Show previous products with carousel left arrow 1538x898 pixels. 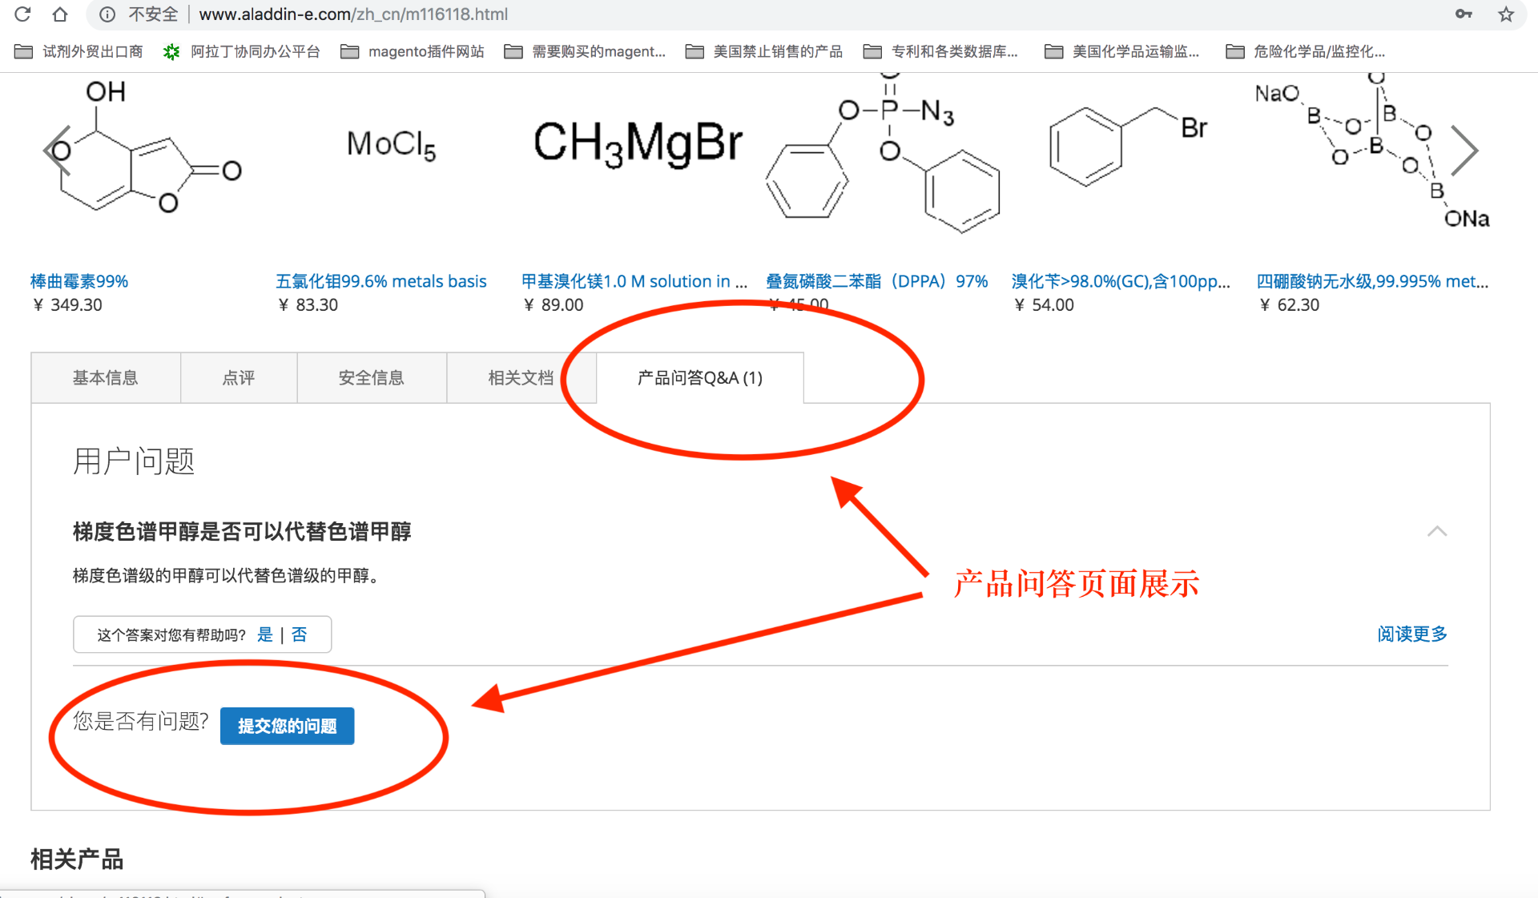click(58, 150)
